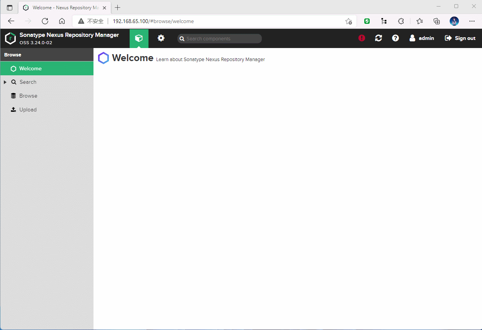This screenshot has width=482, height=330.
Task: Open the browser Extensions puzzle icon
Action: click(x=401, y=21)
